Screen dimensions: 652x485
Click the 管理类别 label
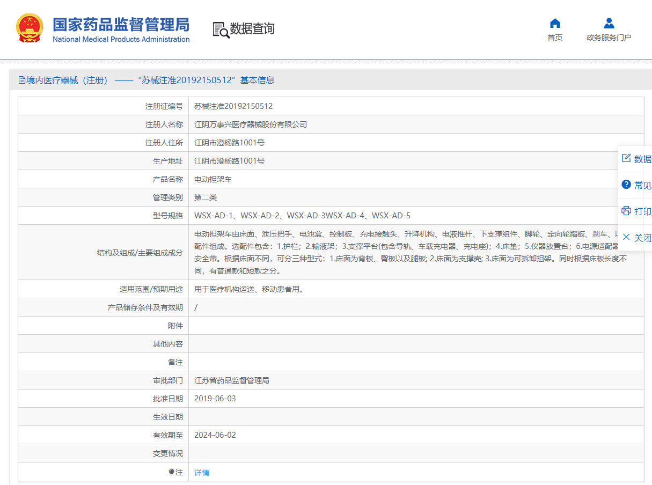tap(168, 197)
